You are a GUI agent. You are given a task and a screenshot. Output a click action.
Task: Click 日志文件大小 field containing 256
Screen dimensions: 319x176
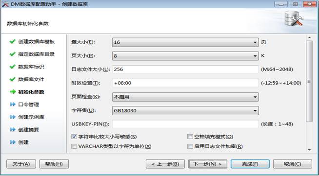185,70
